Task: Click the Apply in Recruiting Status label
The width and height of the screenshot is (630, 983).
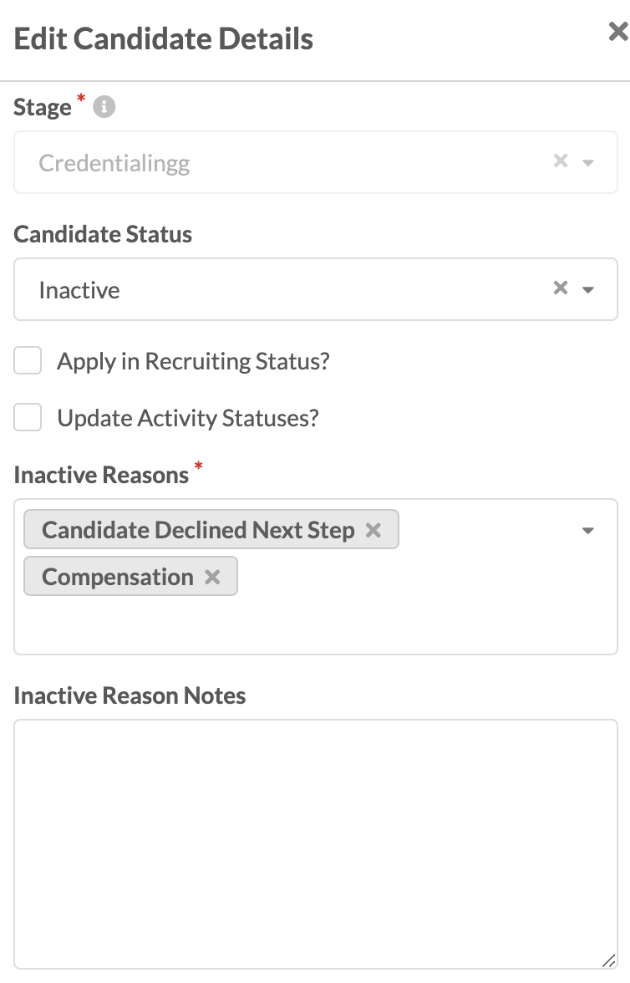Action: click(193, 361)
